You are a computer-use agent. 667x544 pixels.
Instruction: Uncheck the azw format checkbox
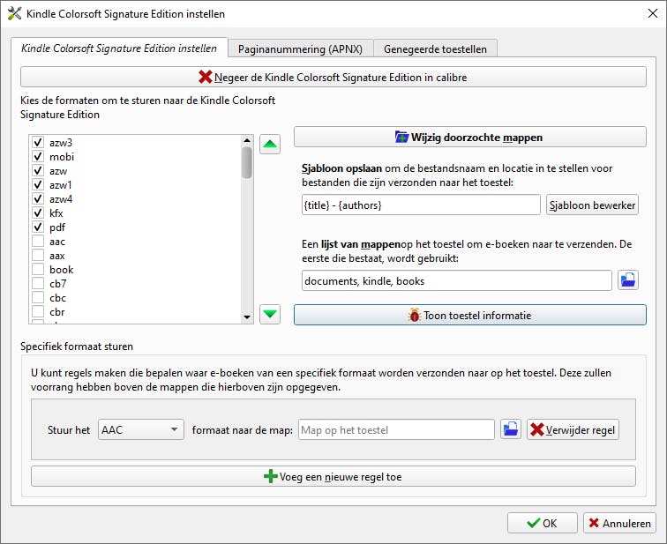pyautogui.click(x=38, y=170)
